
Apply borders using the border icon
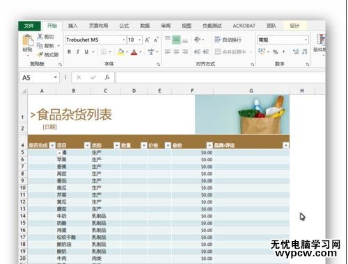tap(103, 52)
